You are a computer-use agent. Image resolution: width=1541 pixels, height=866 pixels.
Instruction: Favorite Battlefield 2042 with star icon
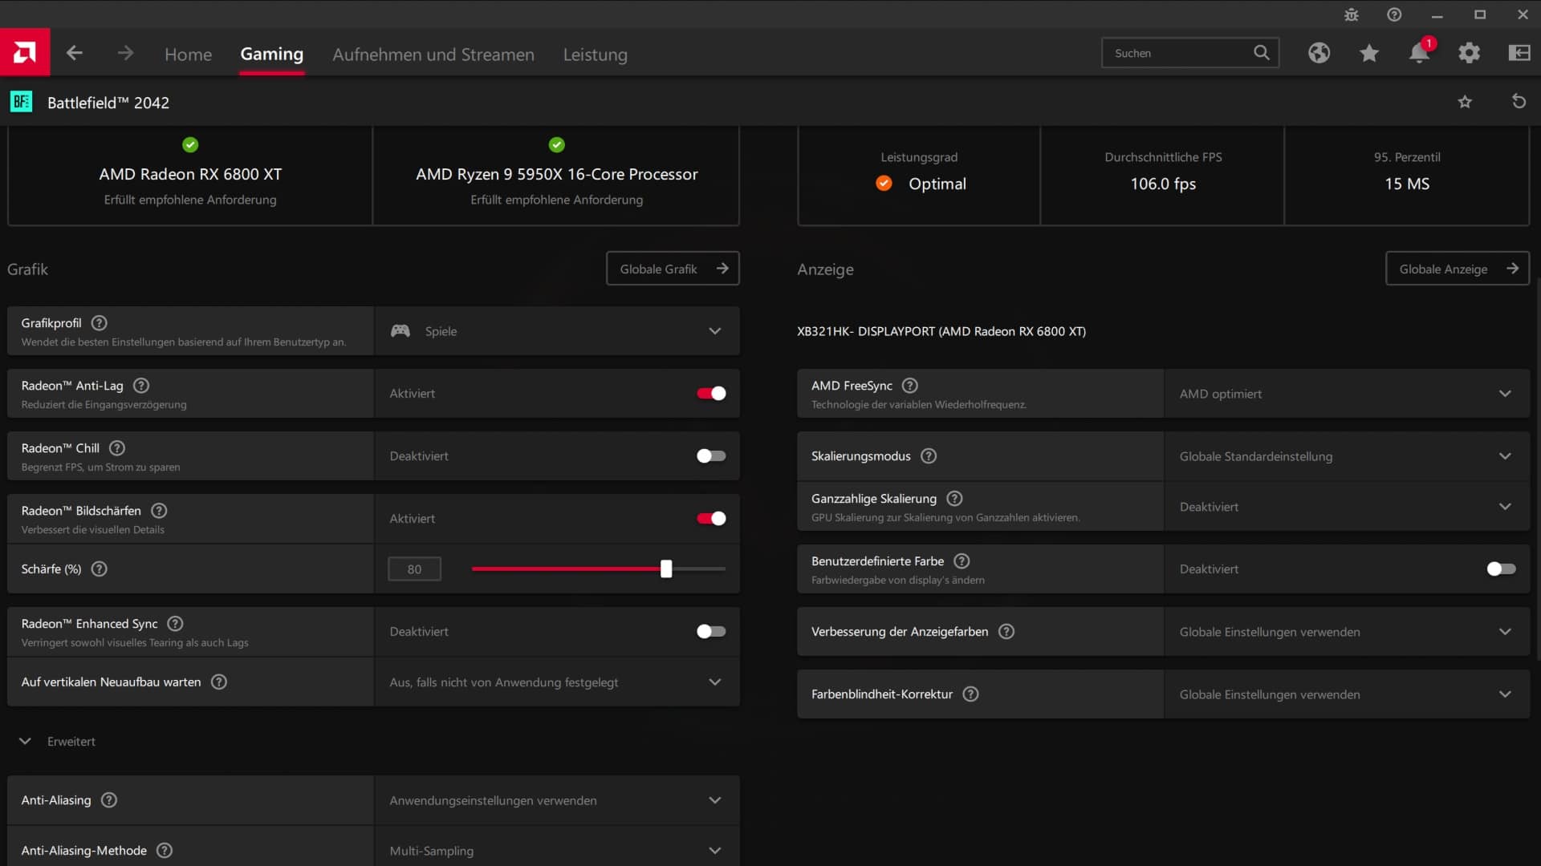click(1465, 102)
